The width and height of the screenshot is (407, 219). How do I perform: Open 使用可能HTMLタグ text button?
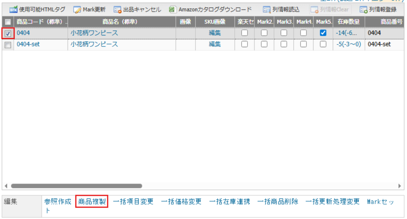[42, 9]
